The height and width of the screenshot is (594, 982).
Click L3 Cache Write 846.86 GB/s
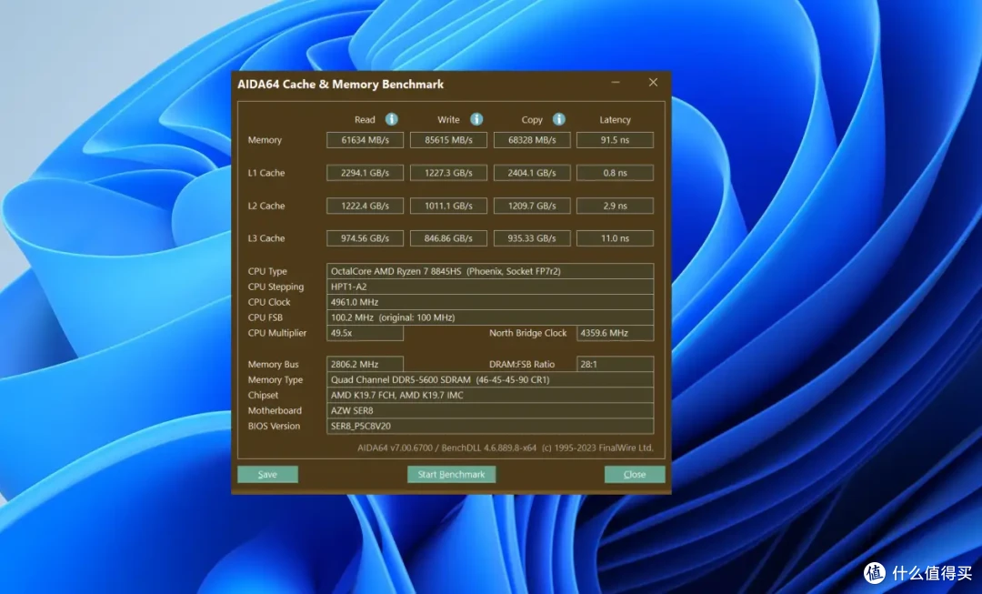click(448, 238)
